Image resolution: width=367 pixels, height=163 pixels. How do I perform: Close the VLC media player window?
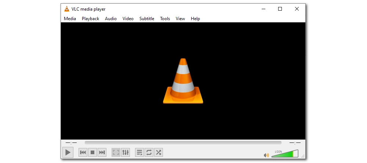[x=297, y=9]
